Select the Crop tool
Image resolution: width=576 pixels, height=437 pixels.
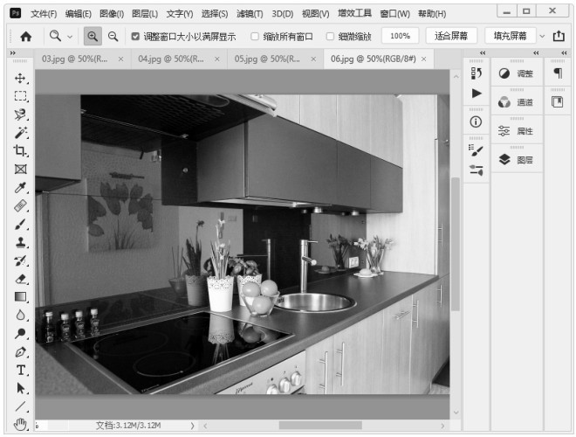pos(20,151)
